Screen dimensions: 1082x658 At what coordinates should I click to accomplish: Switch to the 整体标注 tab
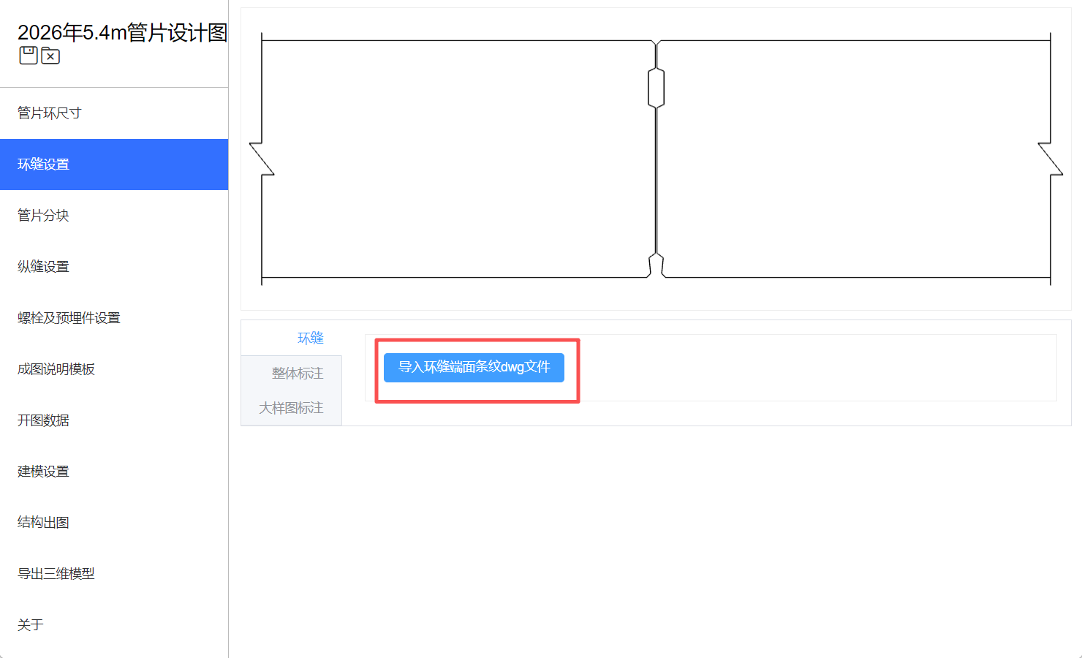point(298,374)
